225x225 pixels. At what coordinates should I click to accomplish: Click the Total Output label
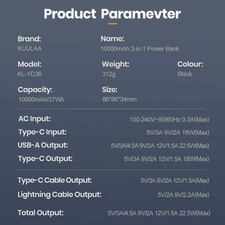[41, 213]
